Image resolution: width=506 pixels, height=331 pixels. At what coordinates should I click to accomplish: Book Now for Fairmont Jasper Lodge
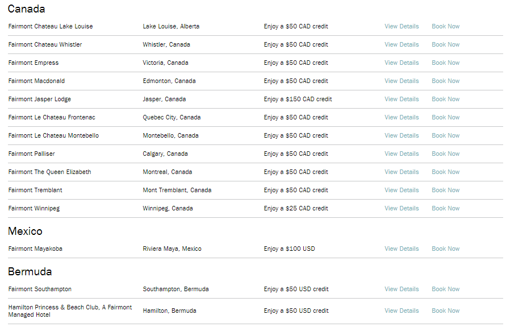click(x=445, y=99)
